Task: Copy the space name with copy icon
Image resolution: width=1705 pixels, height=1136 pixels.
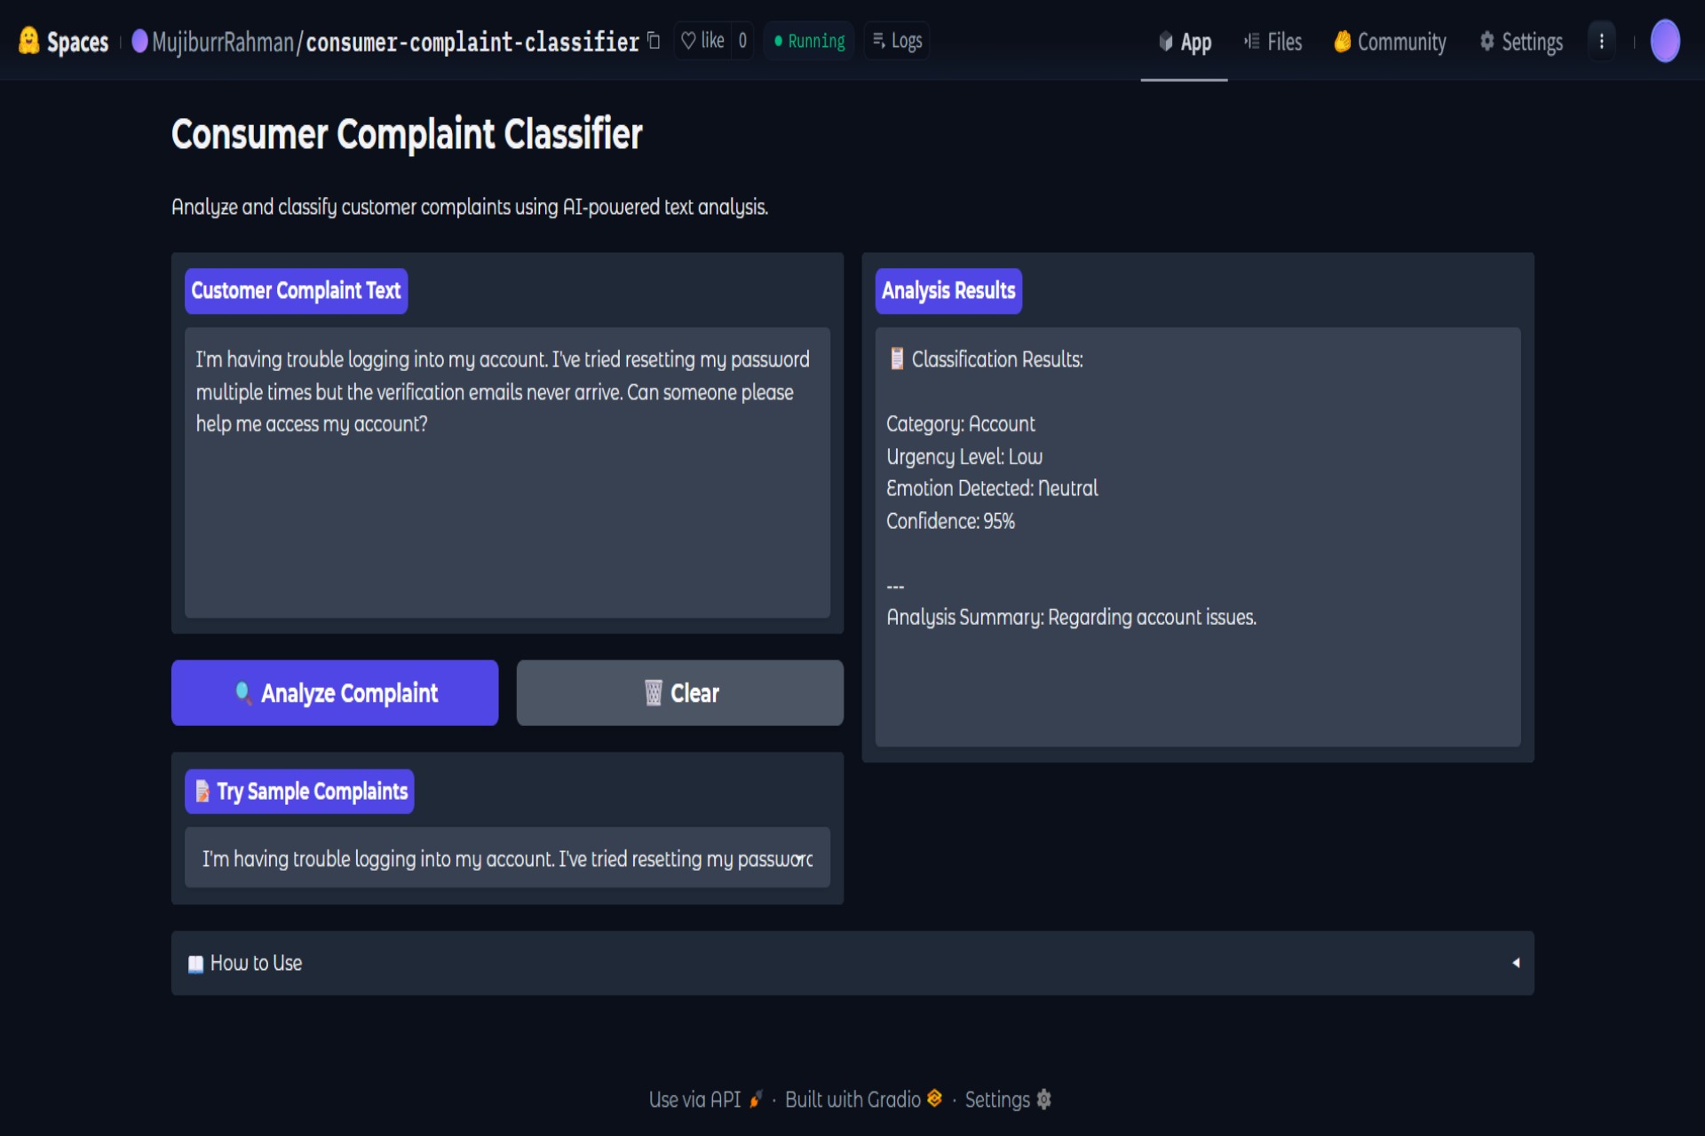Action: pos(654,40)
